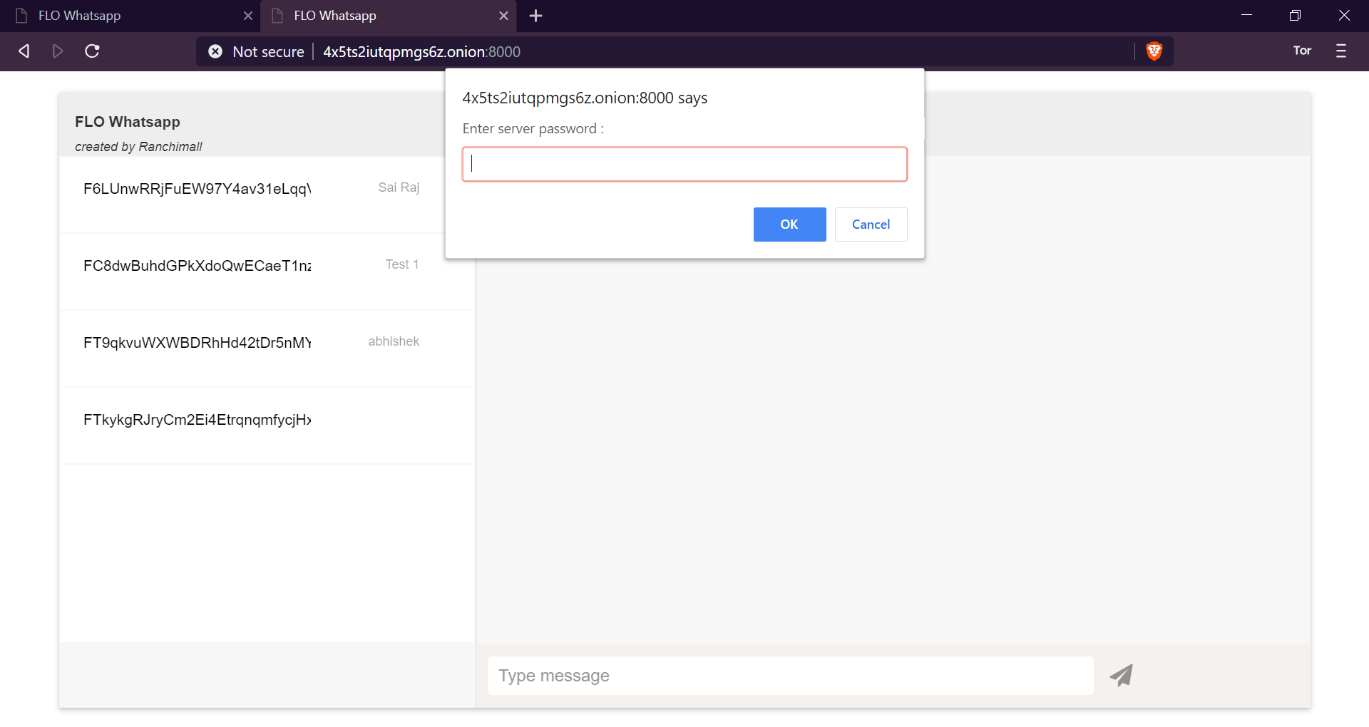Reload the page with refresh icon
Viewport: 1369px width, 727px height.
click(92, 51)
